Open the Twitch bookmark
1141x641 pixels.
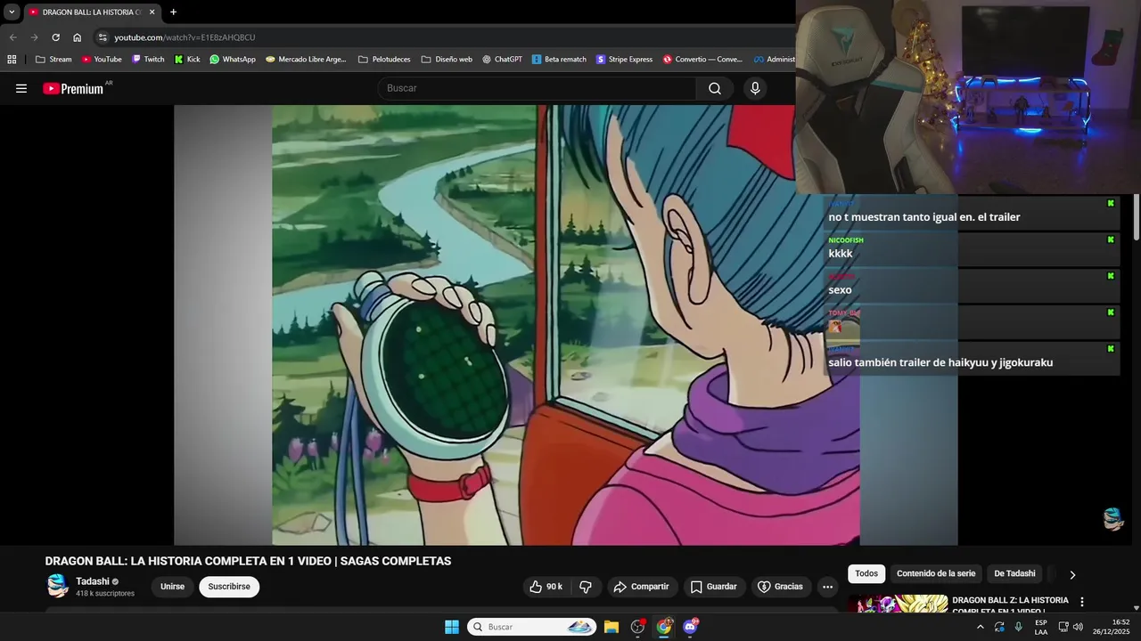[148, 60]
